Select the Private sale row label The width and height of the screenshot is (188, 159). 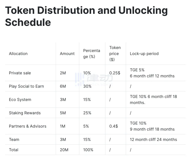click(20, 73)
